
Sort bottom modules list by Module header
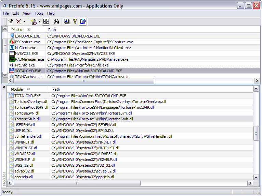(28, 89)
